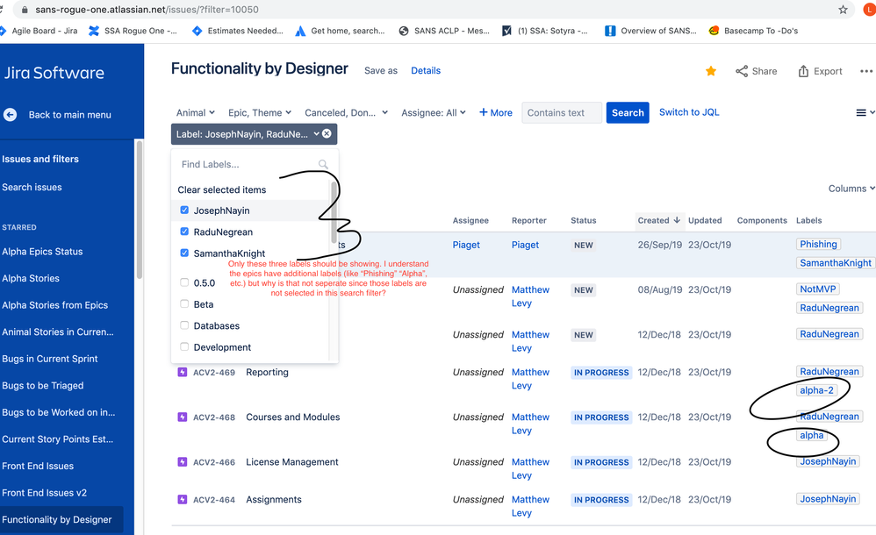Image resolution: width=876 pixels, height=535 pixels.
Task: Open the Alpha Stories filter
Action: tap(31, 278)
